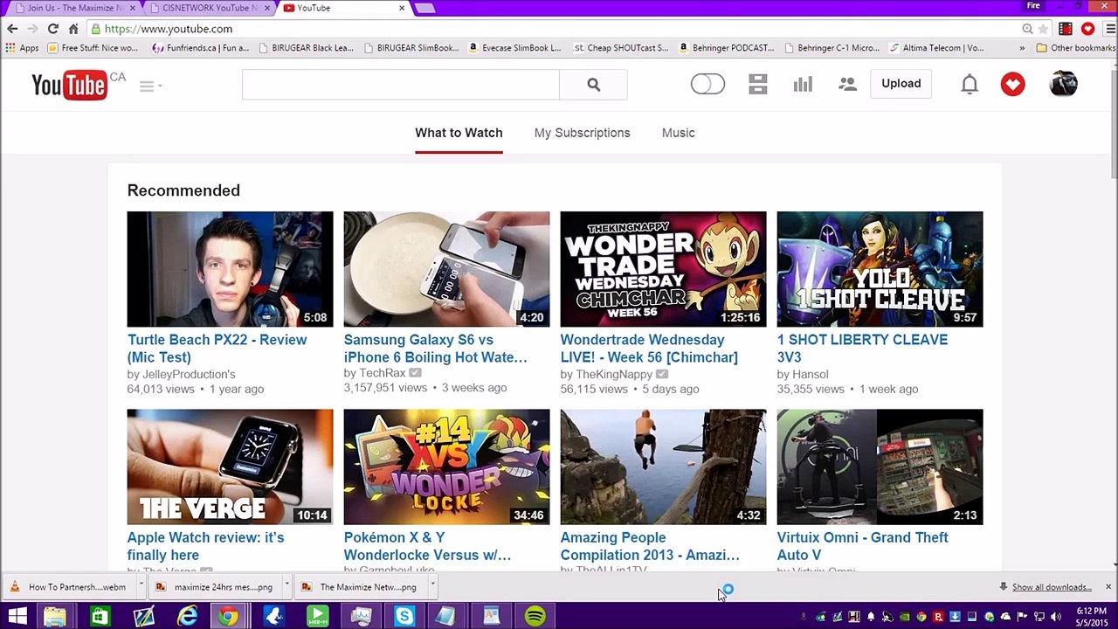Viewport: 1118px width, 629px height.
Task: Open the community people icon
Action: (x=847, y=85)
